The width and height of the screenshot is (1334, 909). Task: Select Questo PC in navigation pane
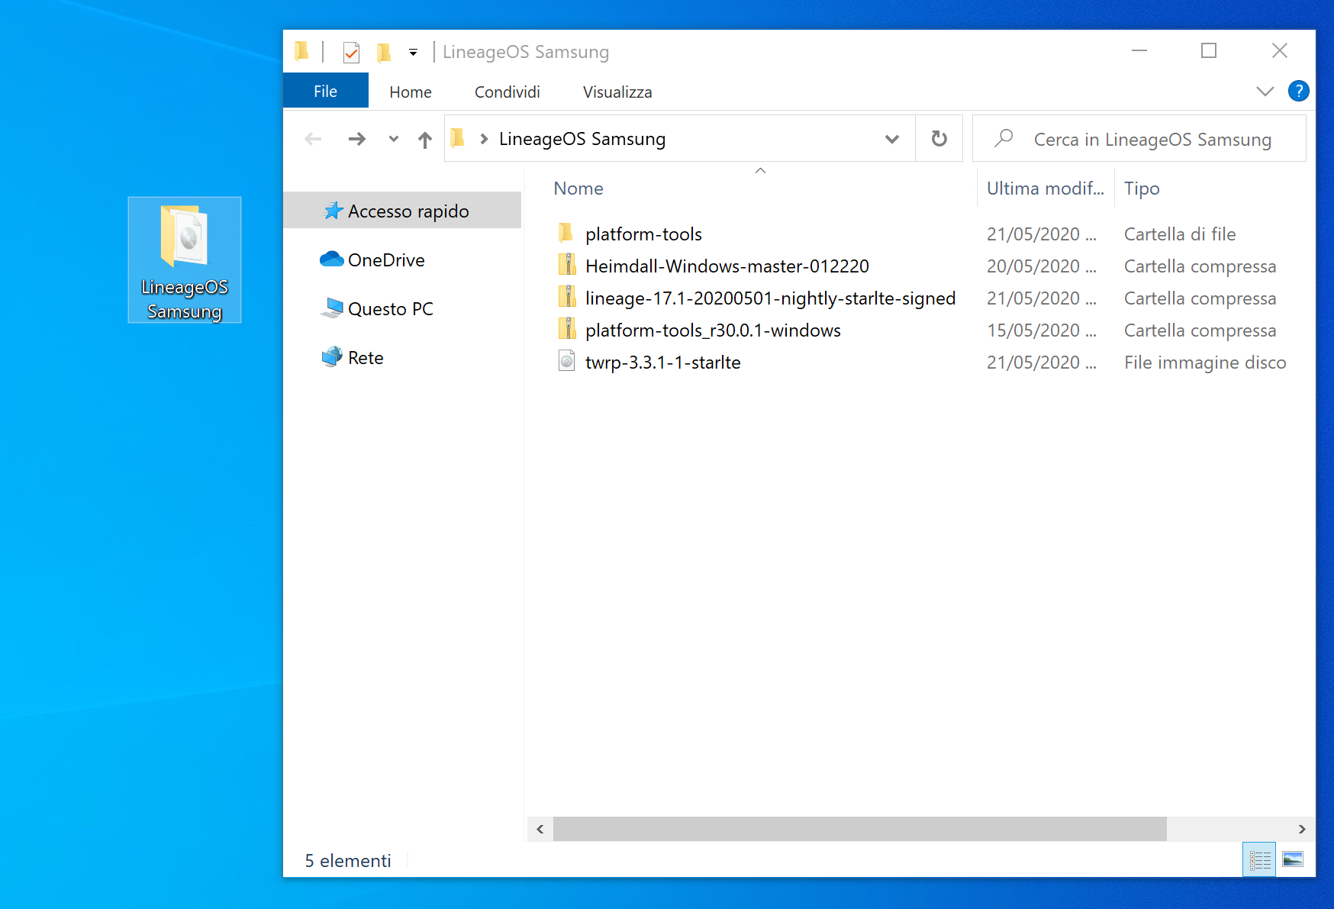pos(390,309)
